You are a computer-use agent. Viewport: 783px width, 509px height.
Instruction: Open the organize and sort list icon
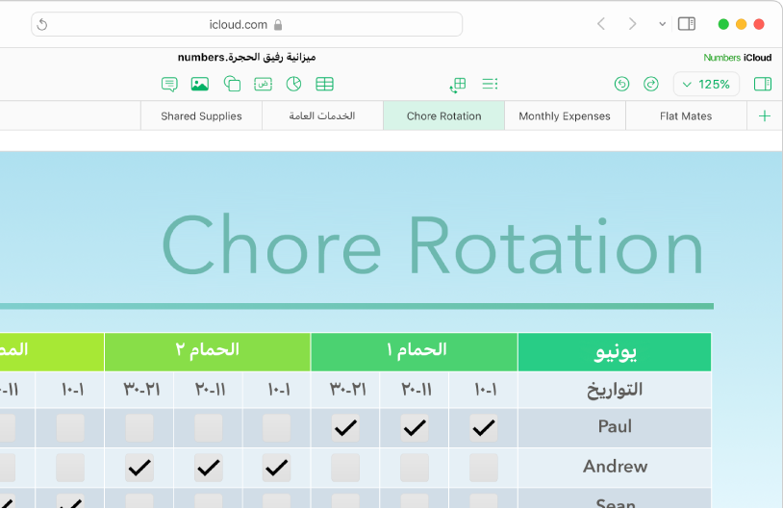[x=490, y=84]
